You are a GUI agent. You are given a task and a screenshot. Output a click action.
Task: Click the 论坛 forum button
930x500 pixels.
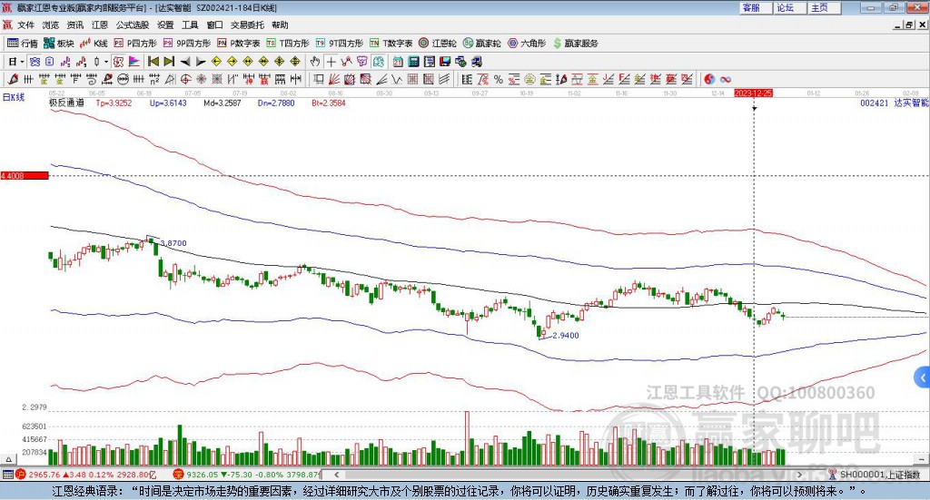[x=790, y=7]
